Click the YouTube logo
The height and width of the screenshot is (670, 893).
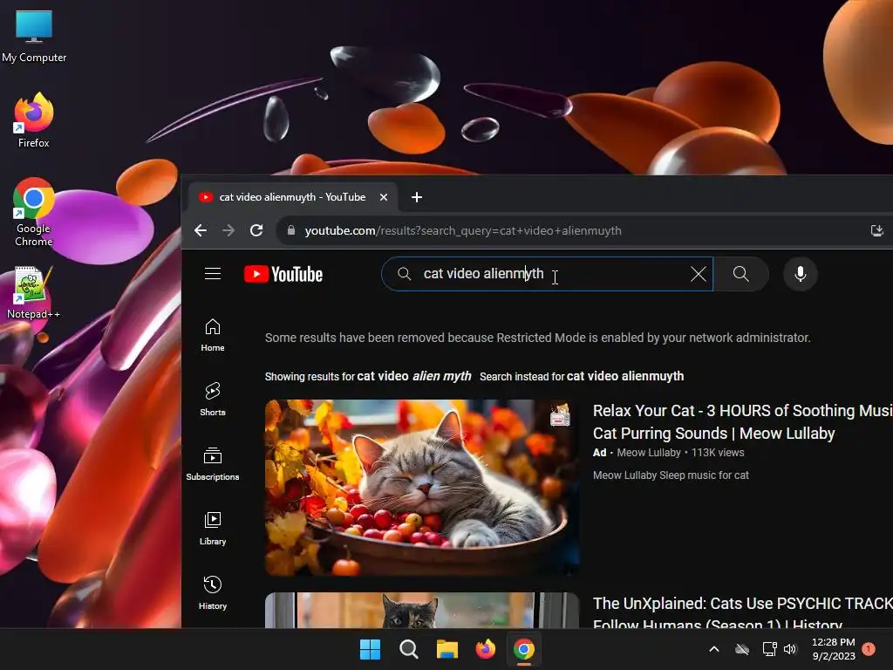283,274
